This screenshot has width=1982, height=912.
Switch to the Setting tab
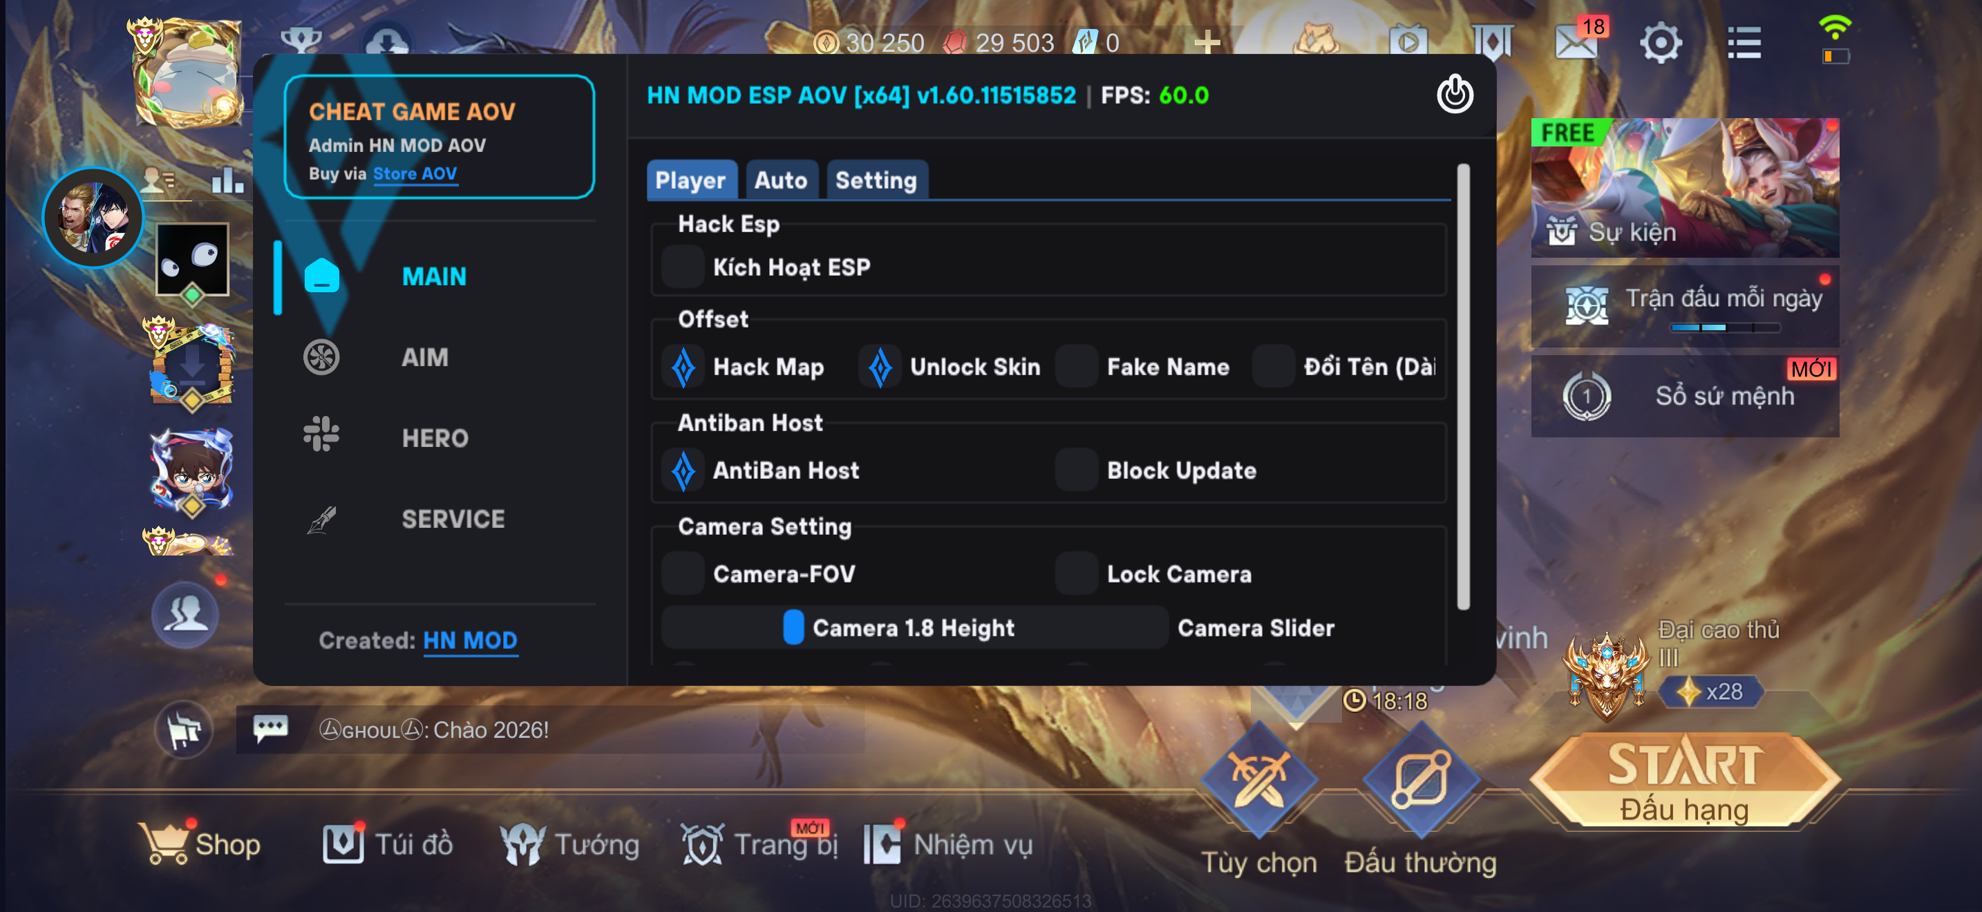[876, 180]
